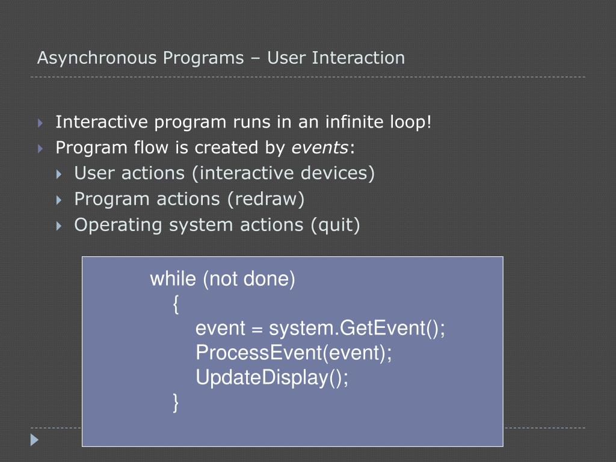Click the sub-bullet 'Operating system actions (quit)'
The height and width of the screenshot is (462, 616).
[217, 225]
